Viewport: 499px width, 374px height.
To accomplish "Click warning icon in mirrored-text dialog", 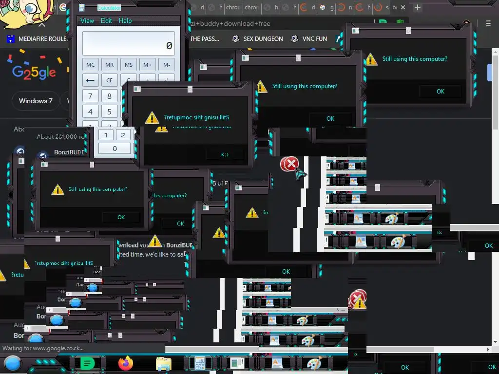I will click(152, 118).
